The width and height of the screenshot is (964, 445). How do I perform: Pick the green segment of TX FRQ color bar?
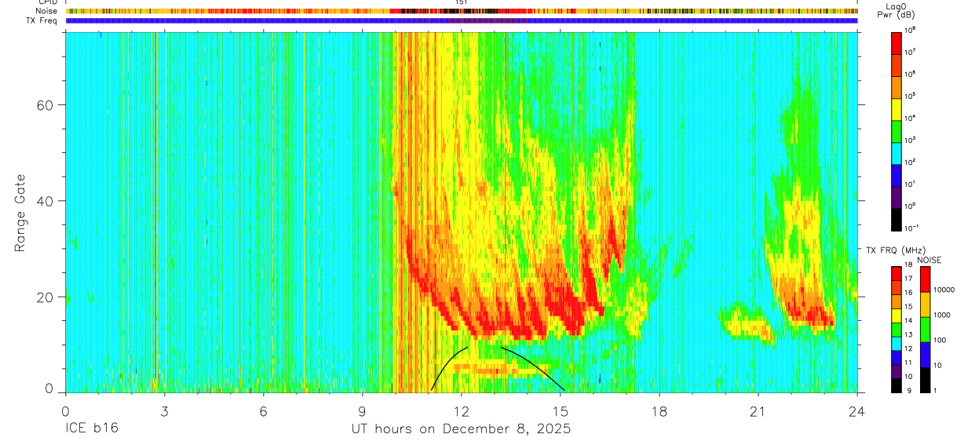[x=896, y=329]
